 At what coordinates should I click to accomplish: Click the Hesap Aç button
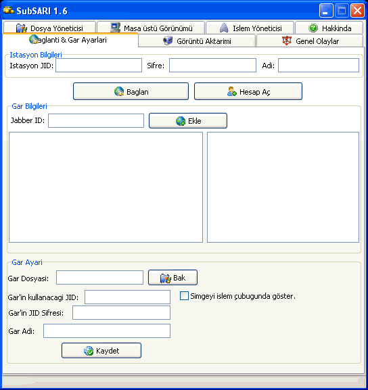point(248,91)
